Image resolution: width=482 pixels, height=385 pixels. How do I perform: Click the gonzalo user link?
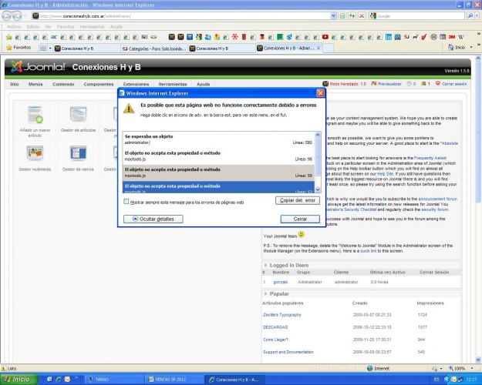(281, 282)
